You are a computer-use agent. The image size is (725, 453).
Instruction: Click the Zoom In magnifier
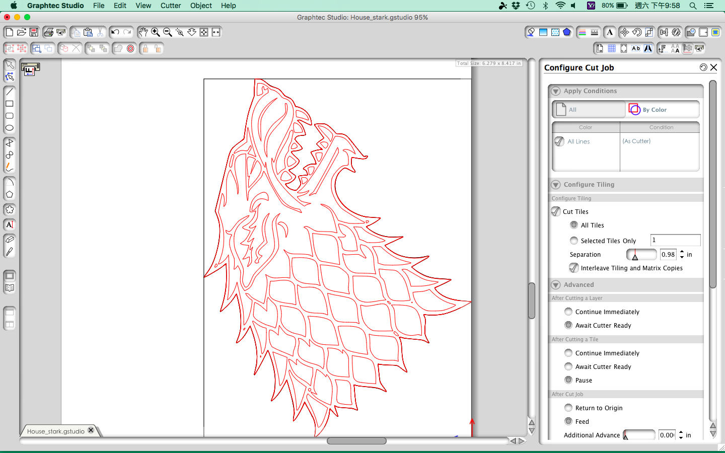(156, 32)
